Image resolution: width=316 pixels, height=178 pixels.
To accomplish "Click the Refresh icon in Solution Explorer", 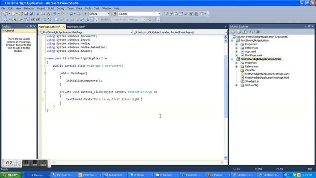I will [x=244, y=32].
